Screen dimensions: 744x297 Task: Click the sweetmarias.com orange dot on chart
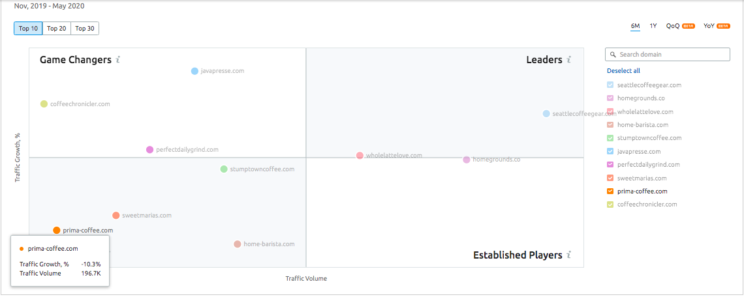(x=116, y=216)
